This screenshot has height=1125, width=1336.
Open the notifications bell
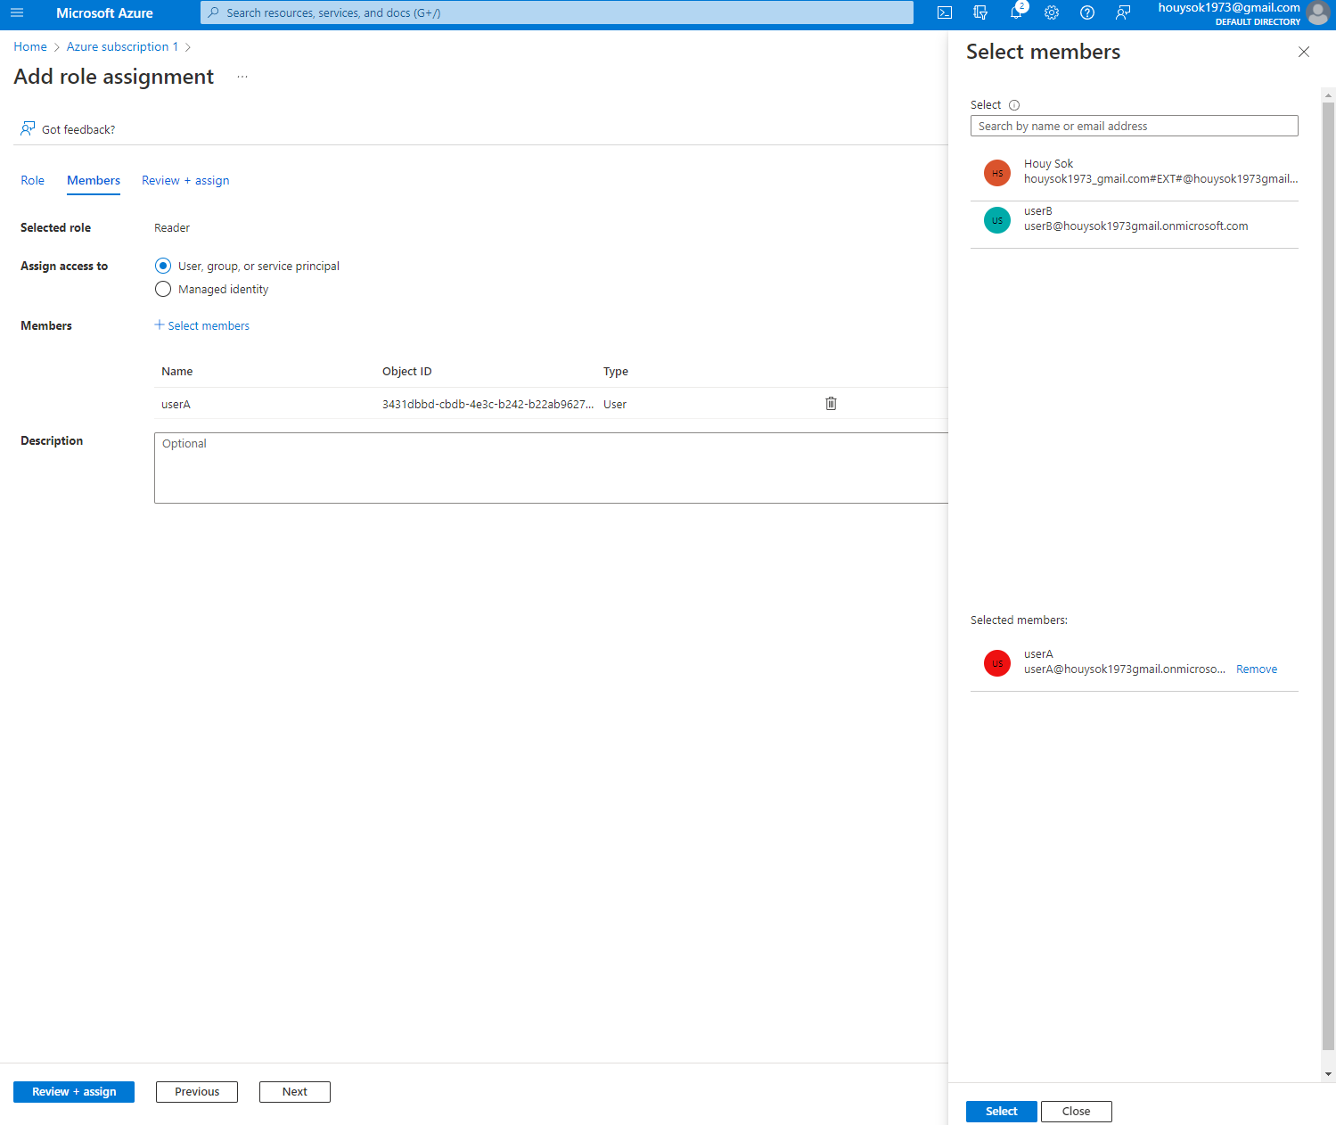[1015, 12]
